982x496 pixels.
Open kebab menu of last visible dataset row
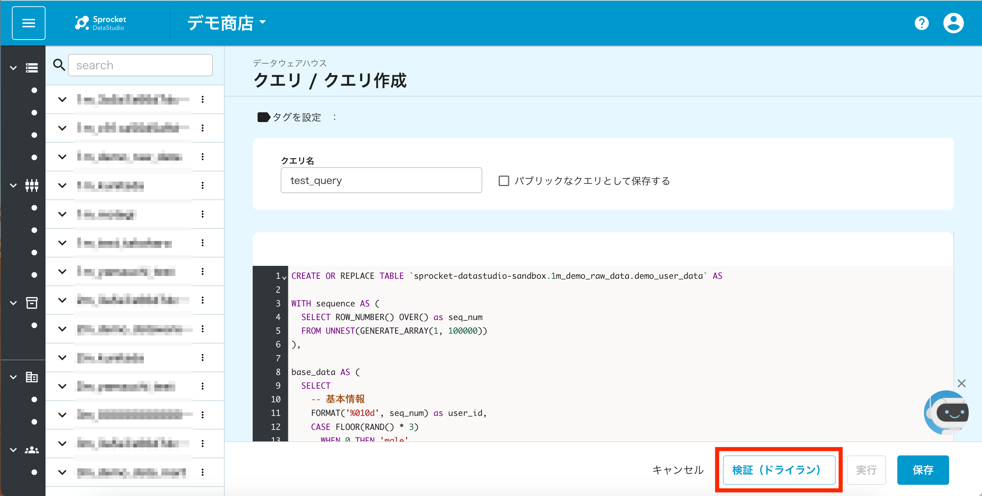point(202,472)
